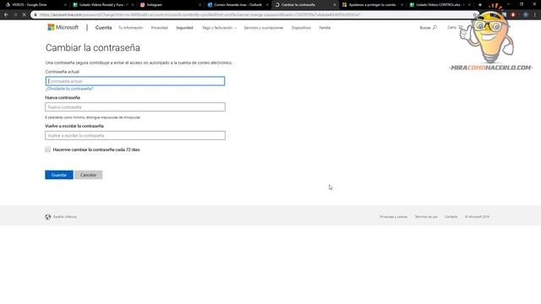Close the Cambiar la contraseña tab

(x=335, y=5)
